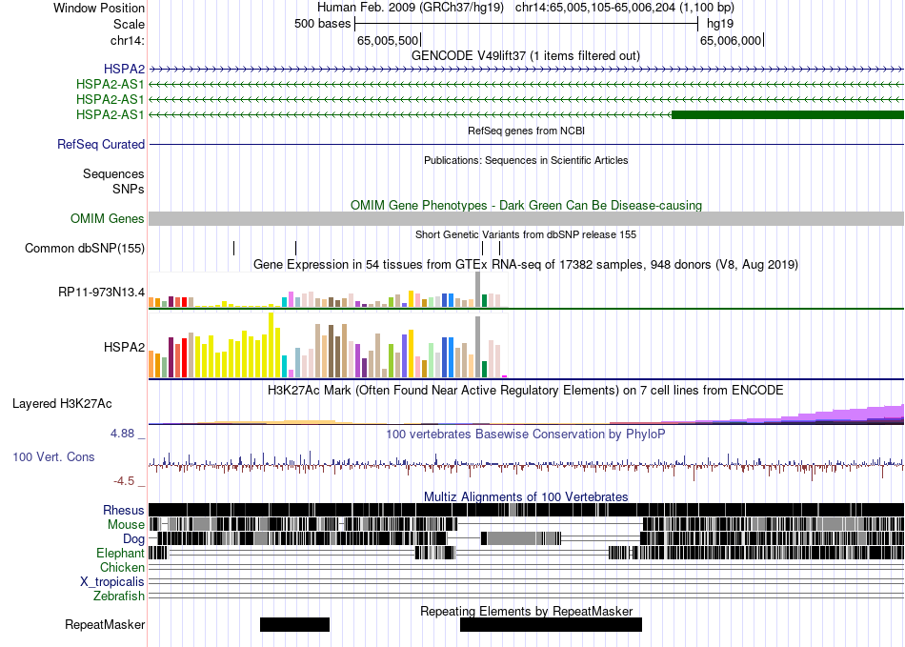Click the Short Genetic Variants dbSNP title

point(526,235)
